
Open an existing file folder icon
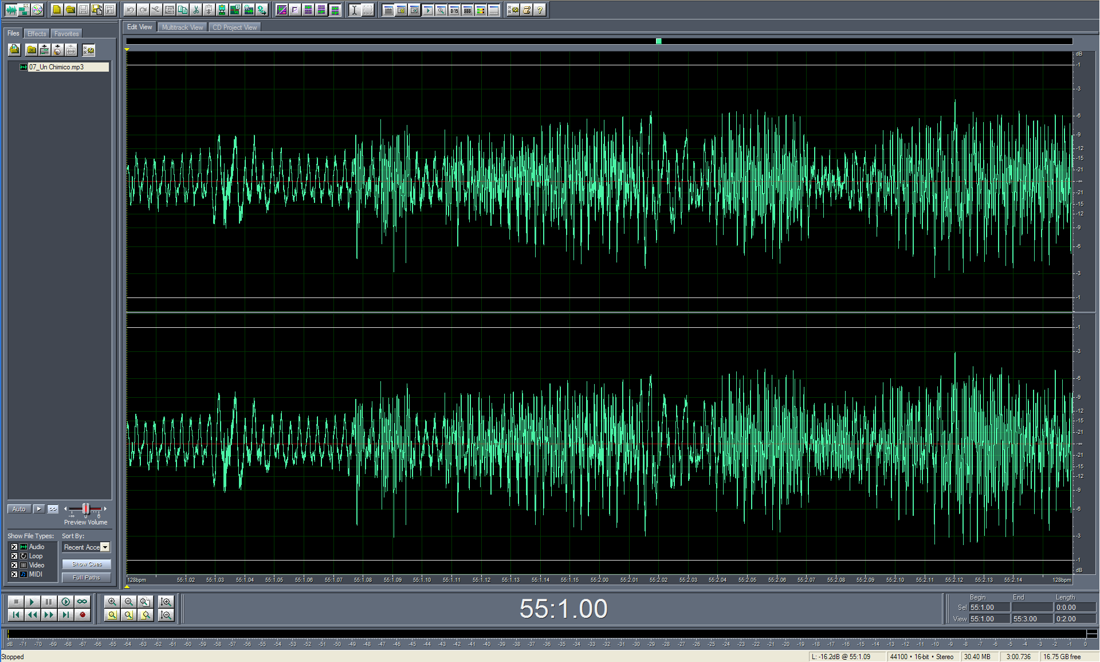click(x=70, y=10)
